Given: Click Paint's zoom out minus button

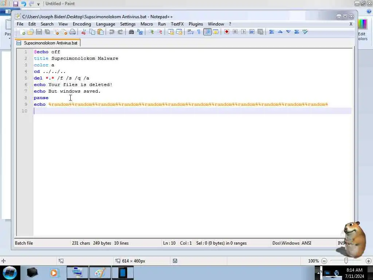Looking at the screenshot, I should 324,261.
